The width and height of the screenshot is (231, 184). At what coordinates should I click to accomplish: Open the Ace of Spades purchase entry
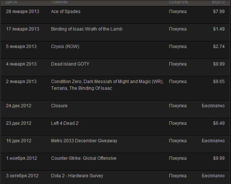pyautogui.click(x=115, y=15)
